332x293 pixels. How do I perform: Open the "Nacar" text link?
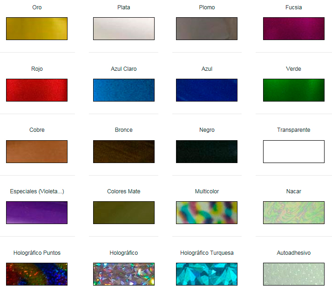click(294, 191)
